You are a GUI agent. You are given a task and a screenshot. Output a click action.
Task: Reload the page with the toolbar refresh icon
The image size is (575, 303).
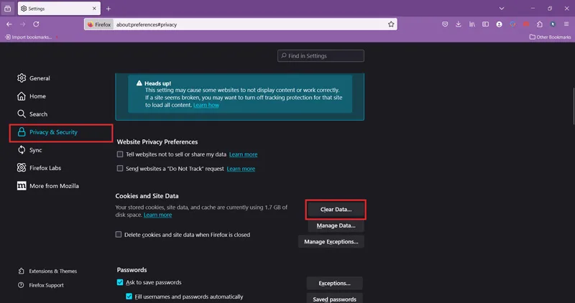tap(36, 24)
